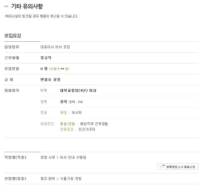Open the 제조·화학 industry link
This screenshot has width=204, height=187.
tap(48, 179)
